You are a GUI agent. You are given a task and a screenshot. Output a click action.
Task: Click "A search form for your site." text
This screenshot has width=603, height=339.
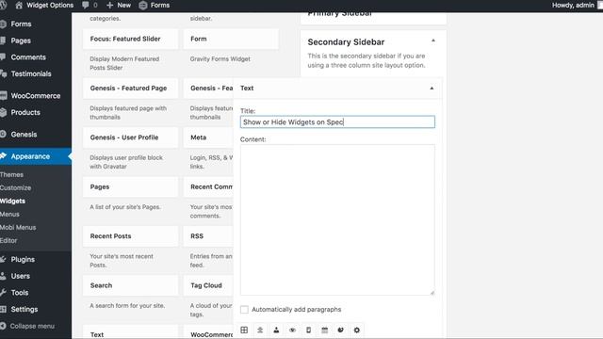[127, 305]
